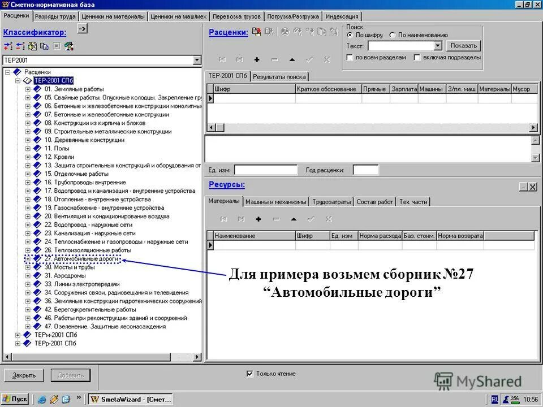Viewport: 543px width, 407px height.
Task: Expand 27. Автомобильные дороги node
Action: coord(28,259)
